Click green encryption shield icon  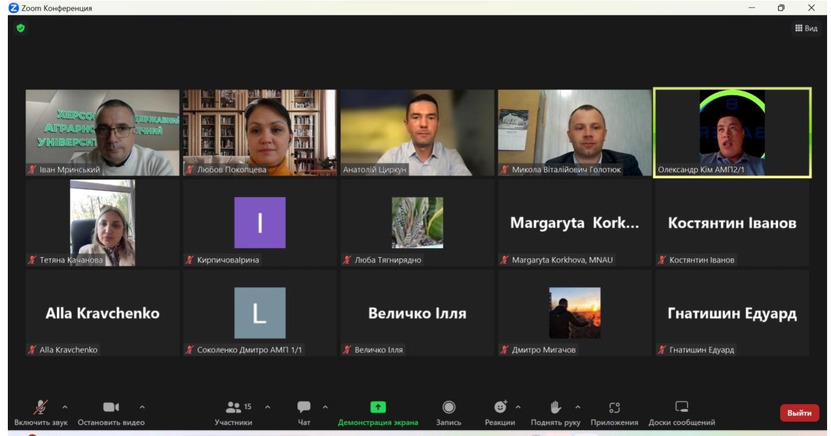pos(20,28)
